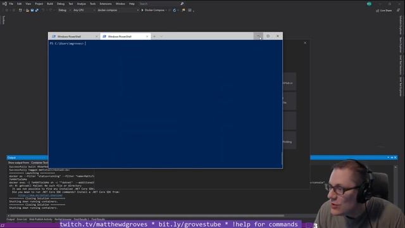Open the Help menu

tap(132, 4)
